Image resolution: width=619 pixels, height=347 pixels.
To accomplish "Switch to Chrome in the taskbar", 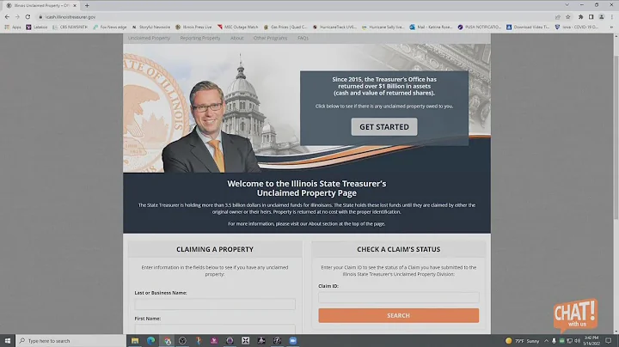I will pos(167,341).
